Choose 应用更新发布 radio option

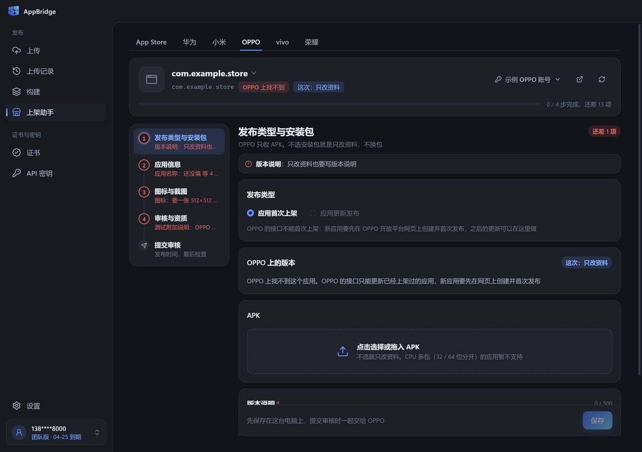tap(334, 213)
